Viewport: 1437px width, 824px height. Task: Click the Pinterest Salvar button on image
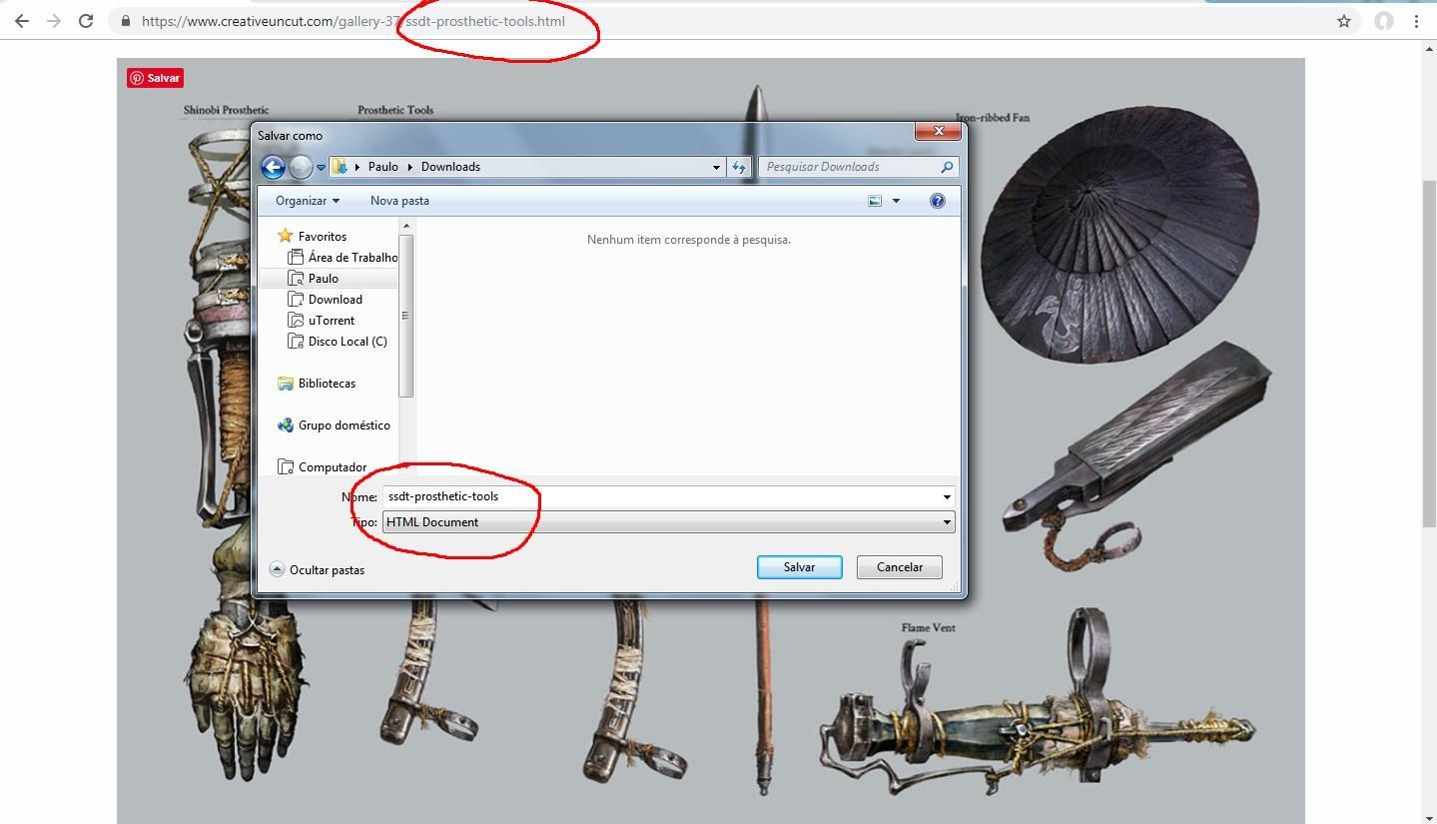pos(155,78)
